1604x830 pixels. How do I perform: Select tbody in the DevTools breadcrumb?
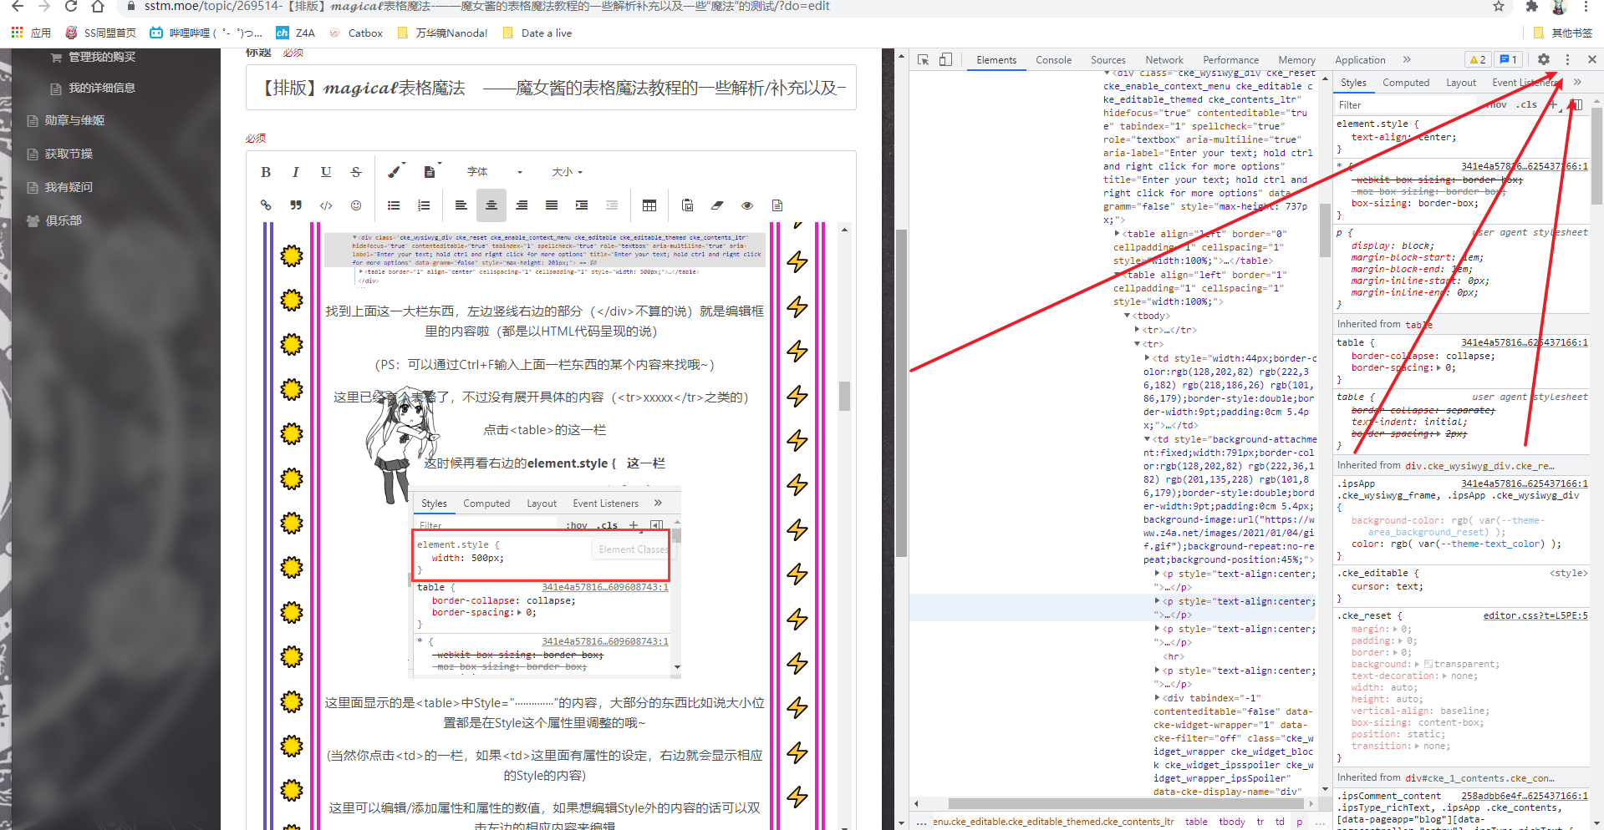pos(1231,822)
